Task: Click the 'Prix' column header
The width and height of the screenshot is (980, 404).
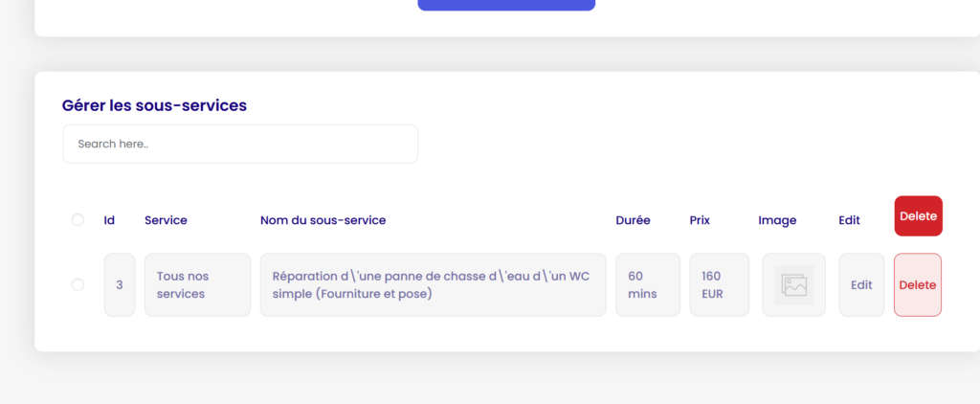Action: coord(700,220)
